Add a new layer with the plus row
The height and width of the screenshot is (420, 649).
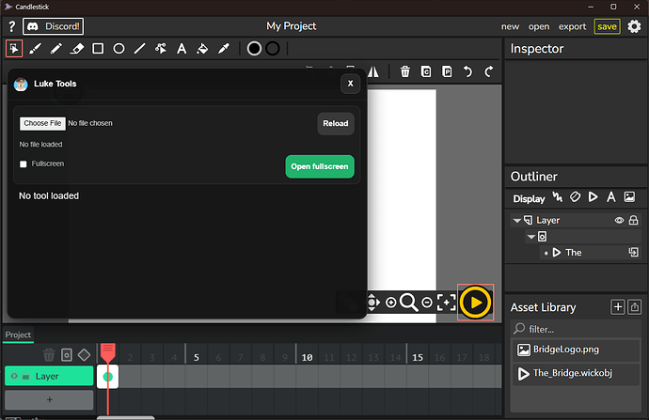[x=49, y=399]
